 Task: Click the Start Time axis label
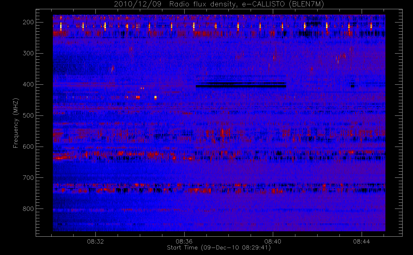pos(219,248)
